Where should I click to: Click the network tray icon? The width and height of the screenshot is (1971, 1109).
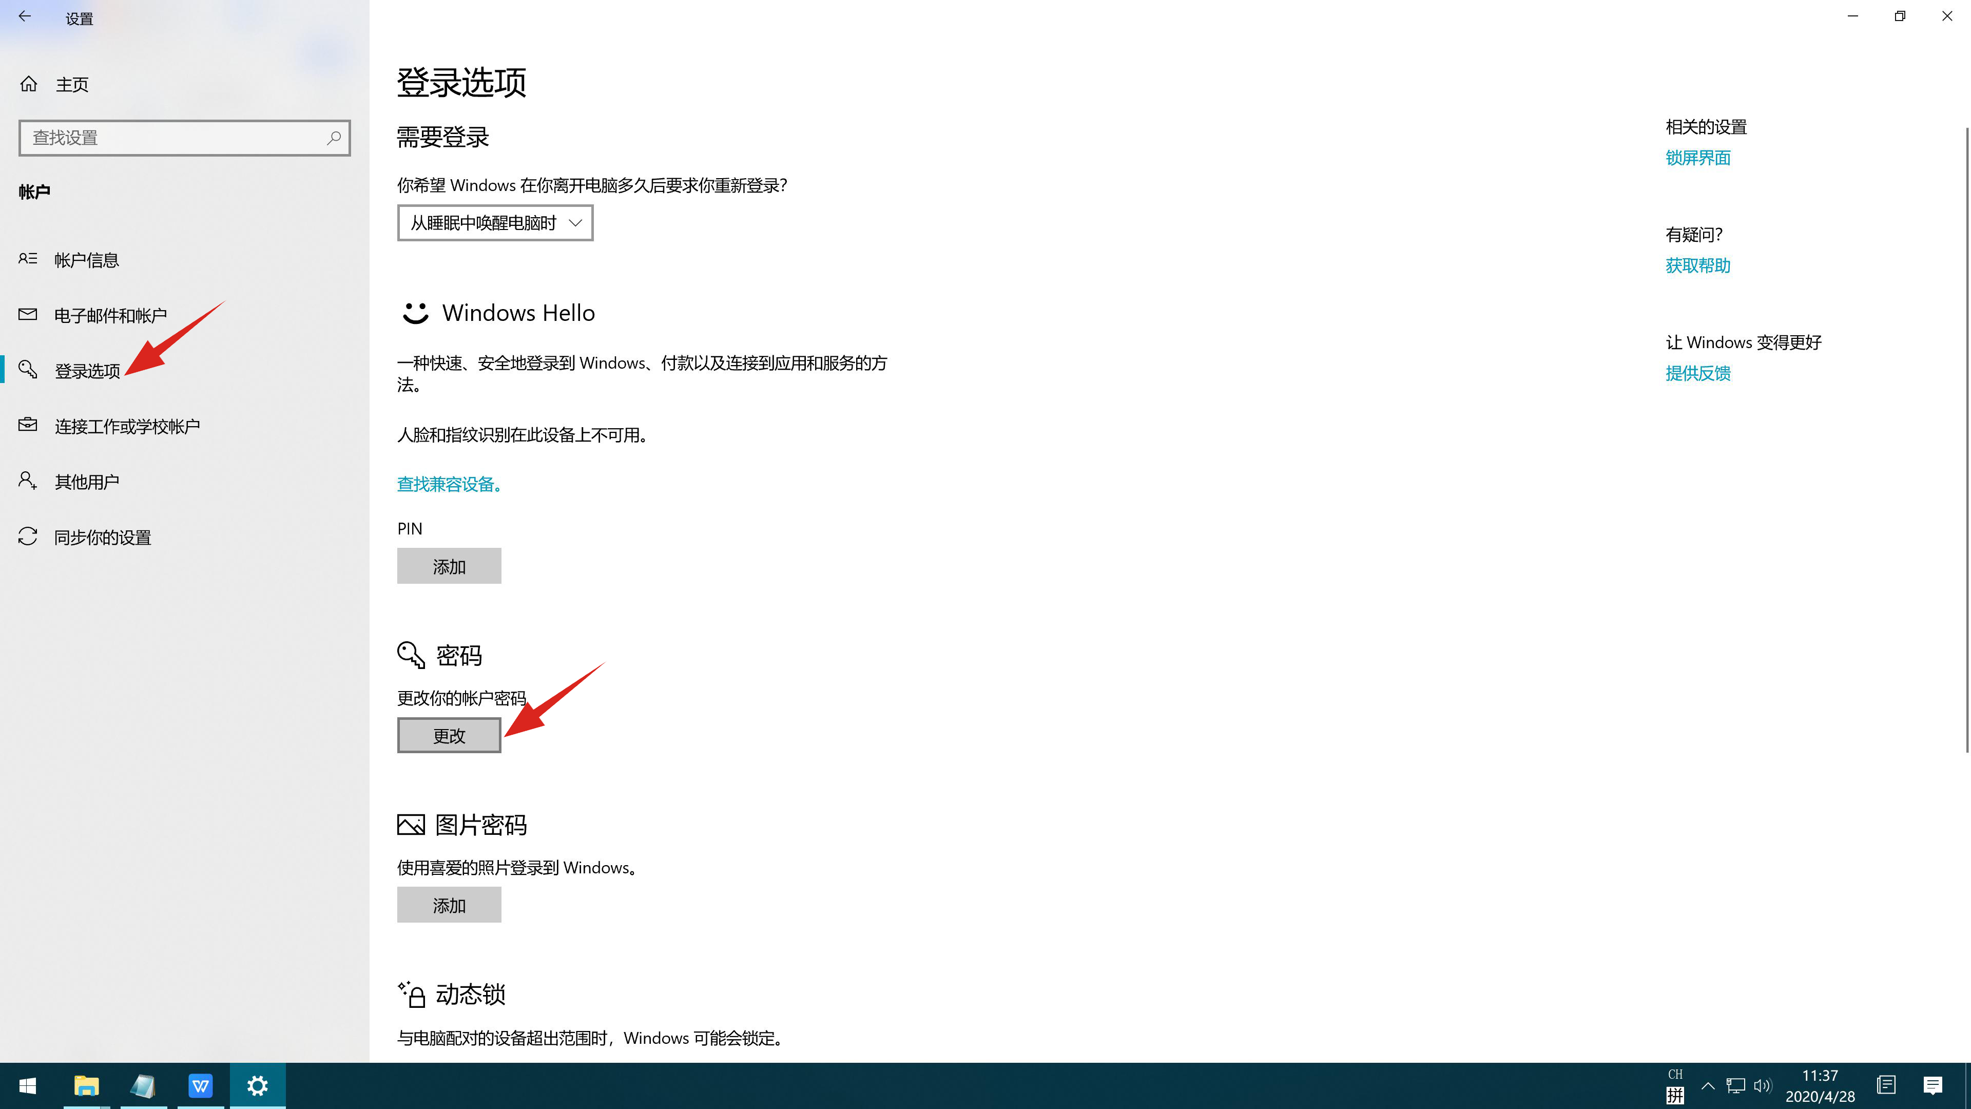point(1735,1086)
